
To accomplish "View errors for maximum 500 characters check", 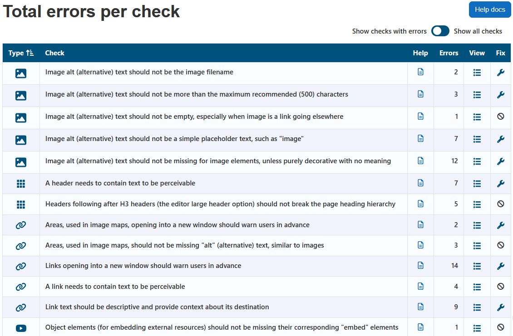I will [477, 95].
